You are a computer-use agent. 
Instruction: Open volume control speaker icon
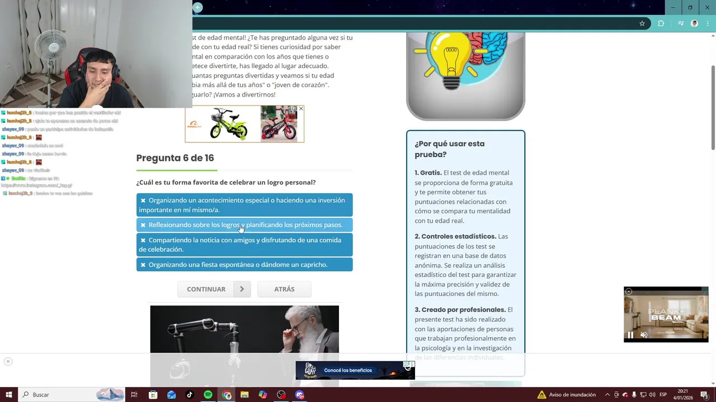tap(652, 395)
